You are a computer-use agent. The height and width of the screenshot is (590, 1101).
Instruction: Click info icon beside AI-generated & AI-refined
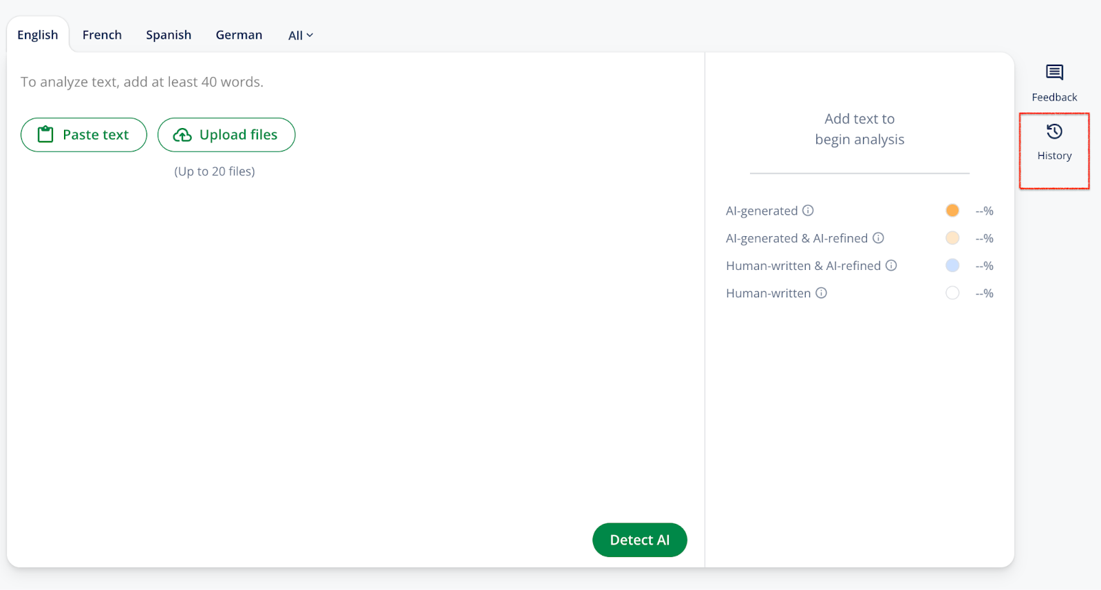[878, 238]
